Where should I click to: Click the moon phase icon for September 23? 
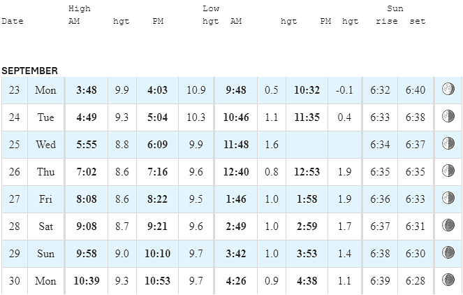[x=448, y=89]
